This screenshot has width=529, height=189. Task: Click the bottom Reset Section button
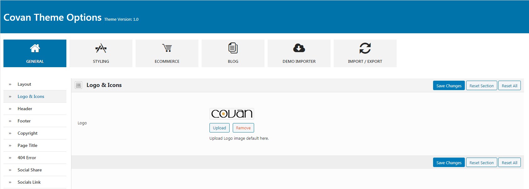tap(482, 163)
